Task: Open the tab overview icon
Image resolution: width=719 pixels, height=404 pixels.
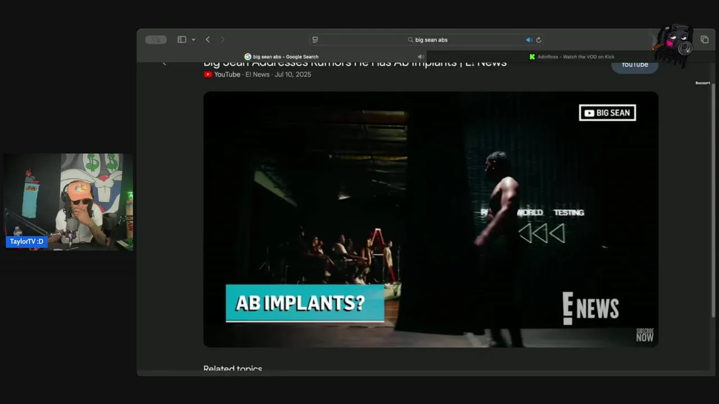Action: pos(704,40)
